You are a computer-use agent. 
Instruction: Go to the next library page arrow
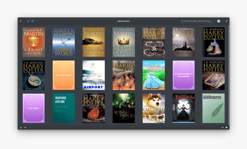pos(227,128)
